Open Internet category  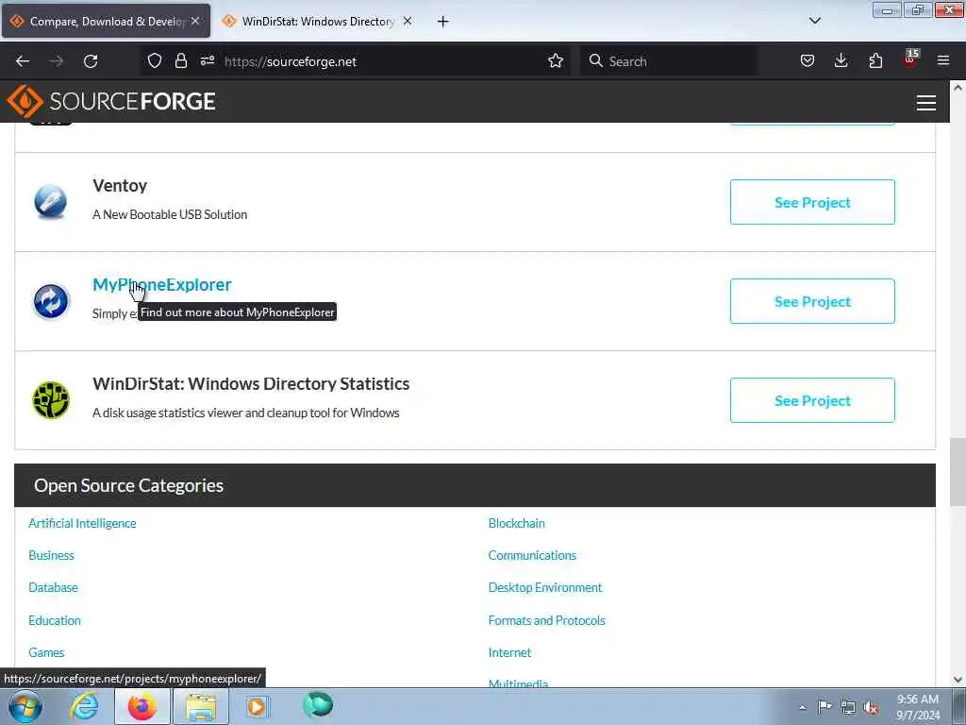pos(509,653)
